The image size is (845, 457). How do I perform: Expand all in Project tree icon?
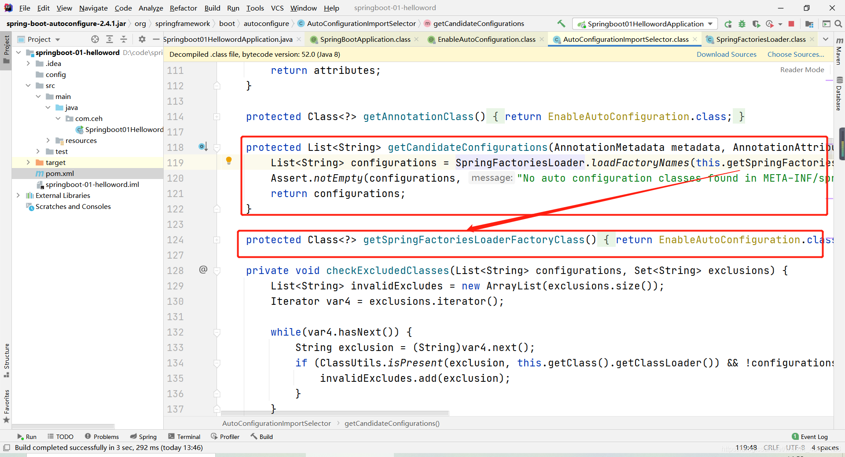110,39
